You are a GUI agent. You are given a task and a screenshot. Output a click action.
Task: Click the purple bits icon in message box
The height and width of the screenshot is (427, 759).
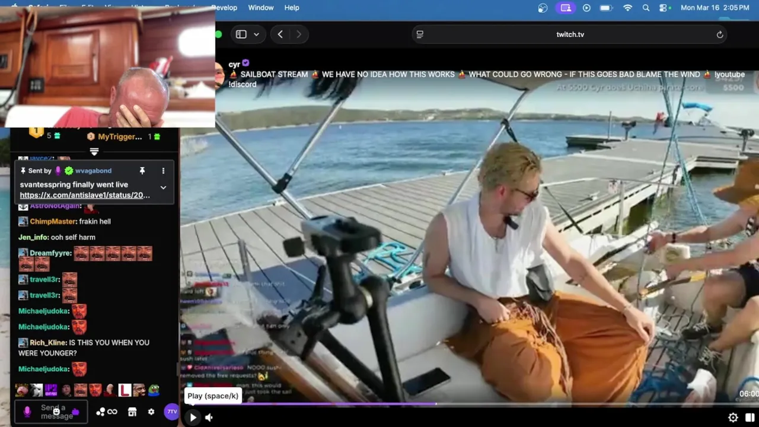(75, 412)
